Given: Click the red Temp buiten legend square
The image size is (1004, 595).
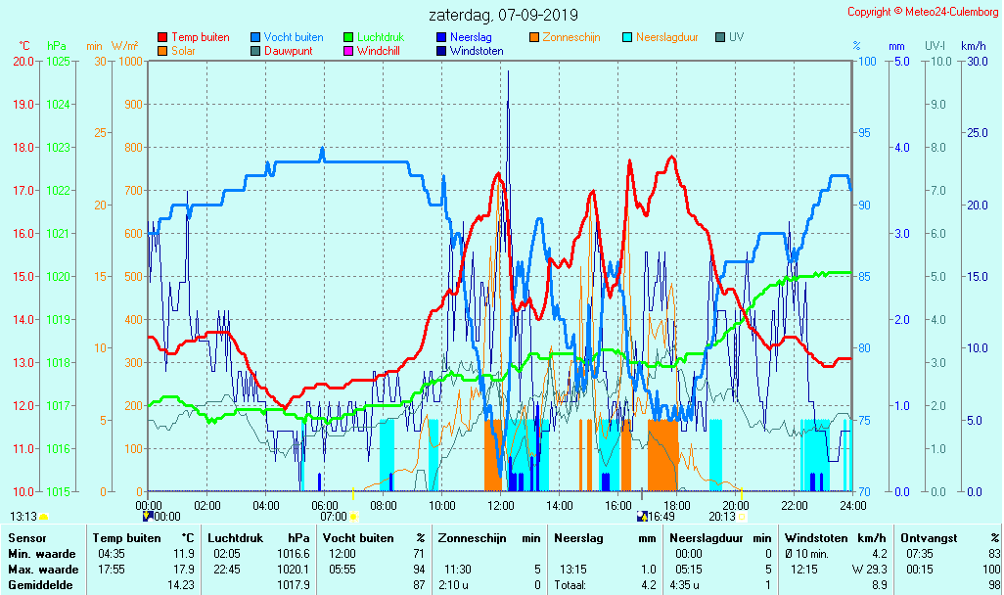Looking at the screenshot, I should tap(162, 37).
